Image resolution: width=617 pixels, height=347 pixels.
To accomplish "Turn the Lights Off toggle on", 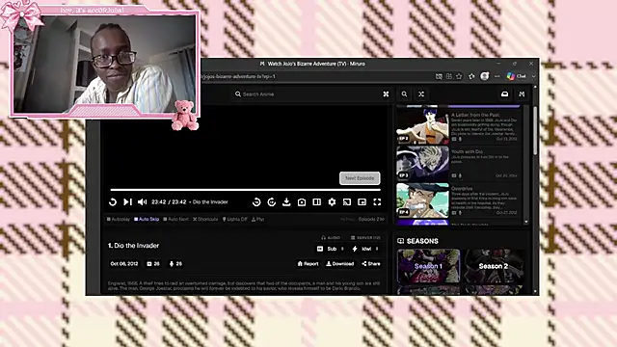I will tap(235, 220).
